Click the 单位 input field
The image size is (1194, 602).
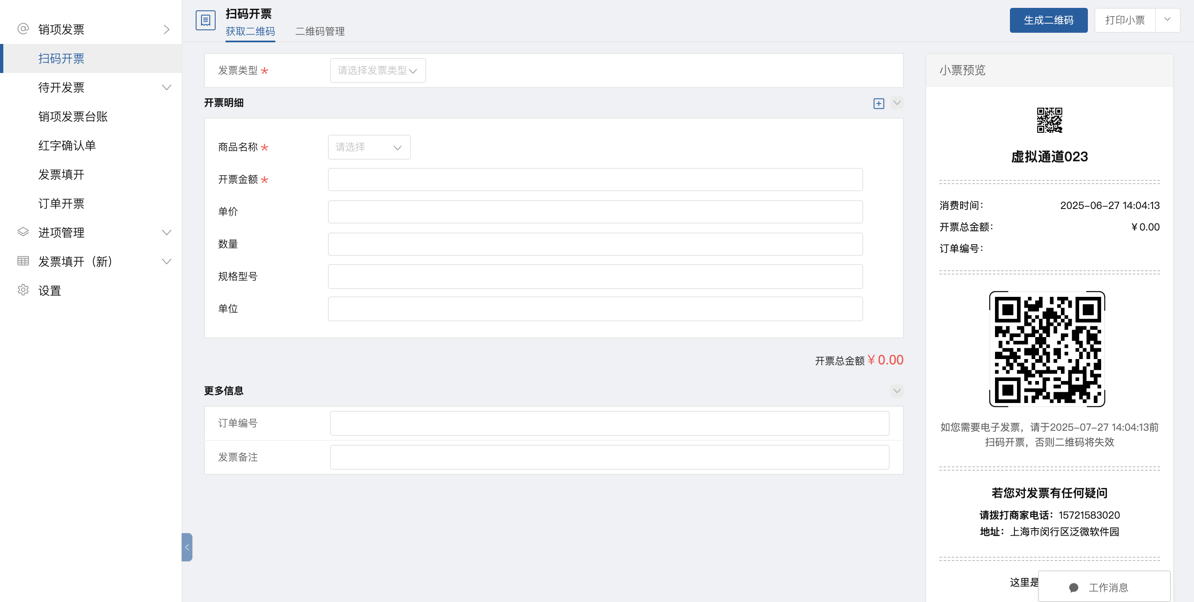click(x=595, y=309)
